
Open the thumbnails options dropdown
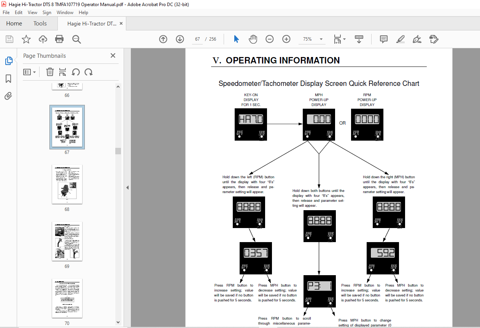pyautogui.click(x=30, y=72)
